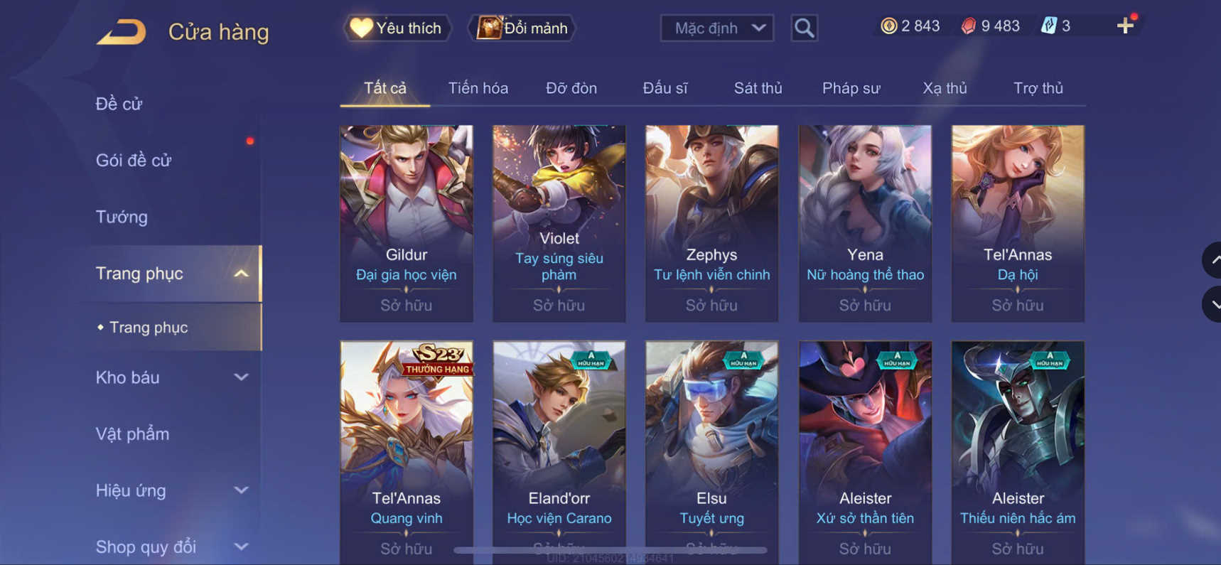The height and width of the screenshot is (565, 1221).
Task: Open Yêu thích heart favorites
Action: click(397, 28)
